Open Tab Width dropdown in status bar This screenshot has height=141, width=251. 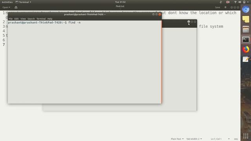point(194,139)
